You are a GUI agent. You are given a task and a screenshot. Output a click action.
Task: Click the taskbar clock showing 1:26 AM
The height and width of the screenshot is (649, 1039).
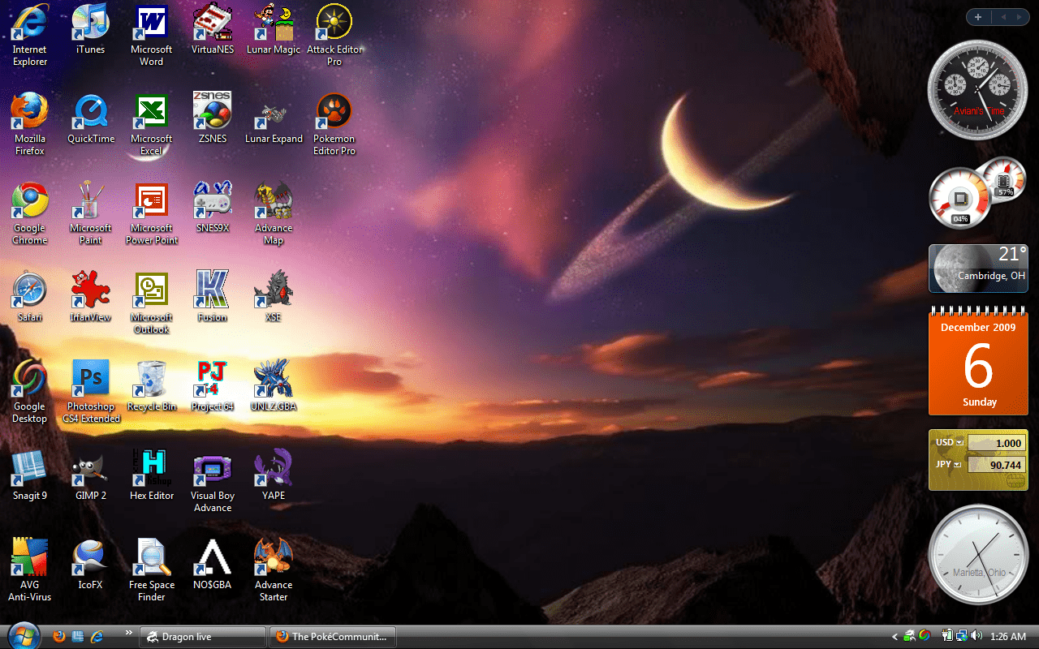coord(1008,637)
